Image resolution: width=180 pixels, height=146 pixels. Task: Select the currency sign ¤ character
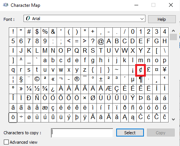point(156,70)
